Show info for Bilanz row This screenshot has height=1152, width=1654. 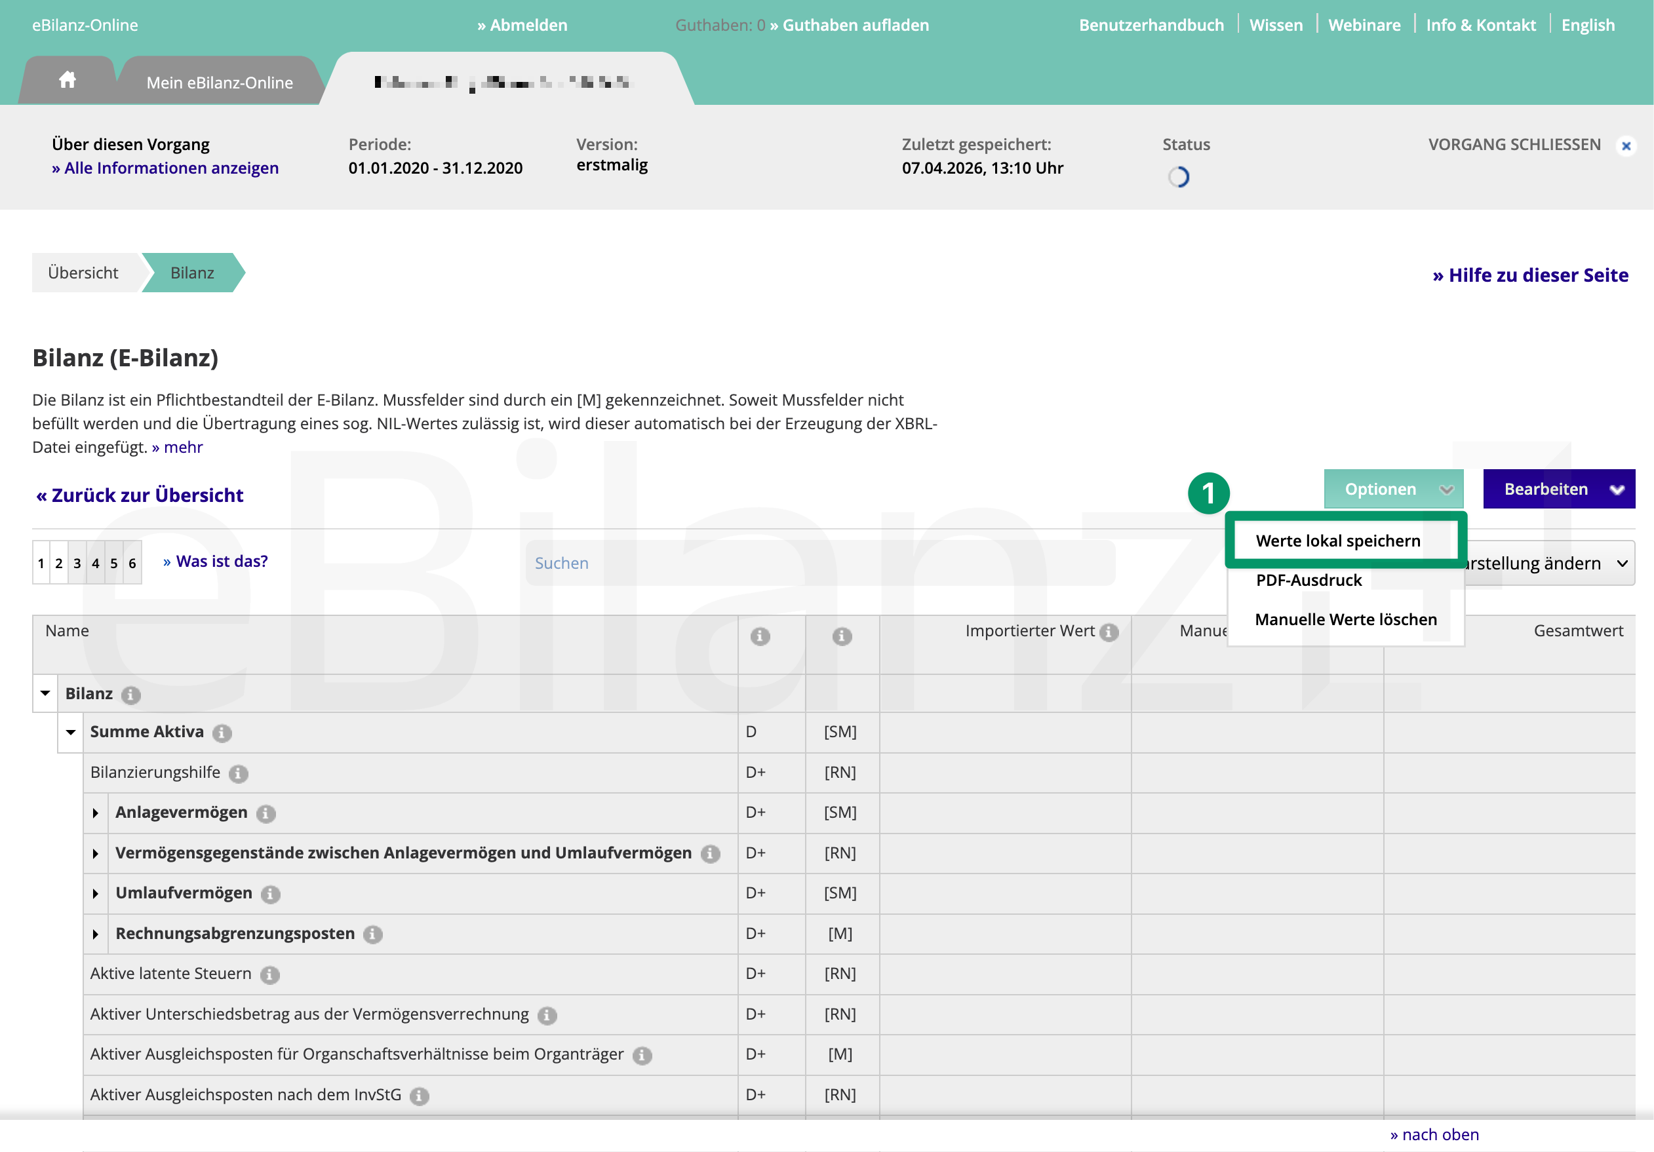pyautogui.click(x=130, y=695)
